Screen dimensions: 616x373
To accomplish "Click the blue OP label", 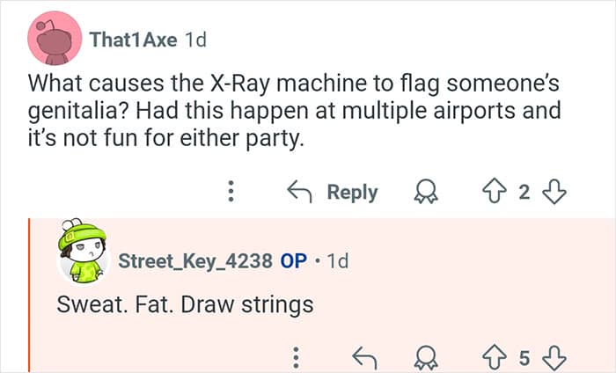I will [x=292, y=262].
